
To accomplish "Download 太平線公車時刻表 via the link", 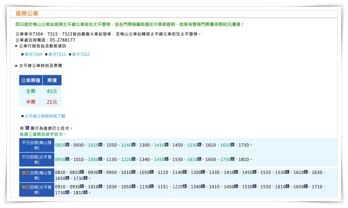I will click(45, 116).
